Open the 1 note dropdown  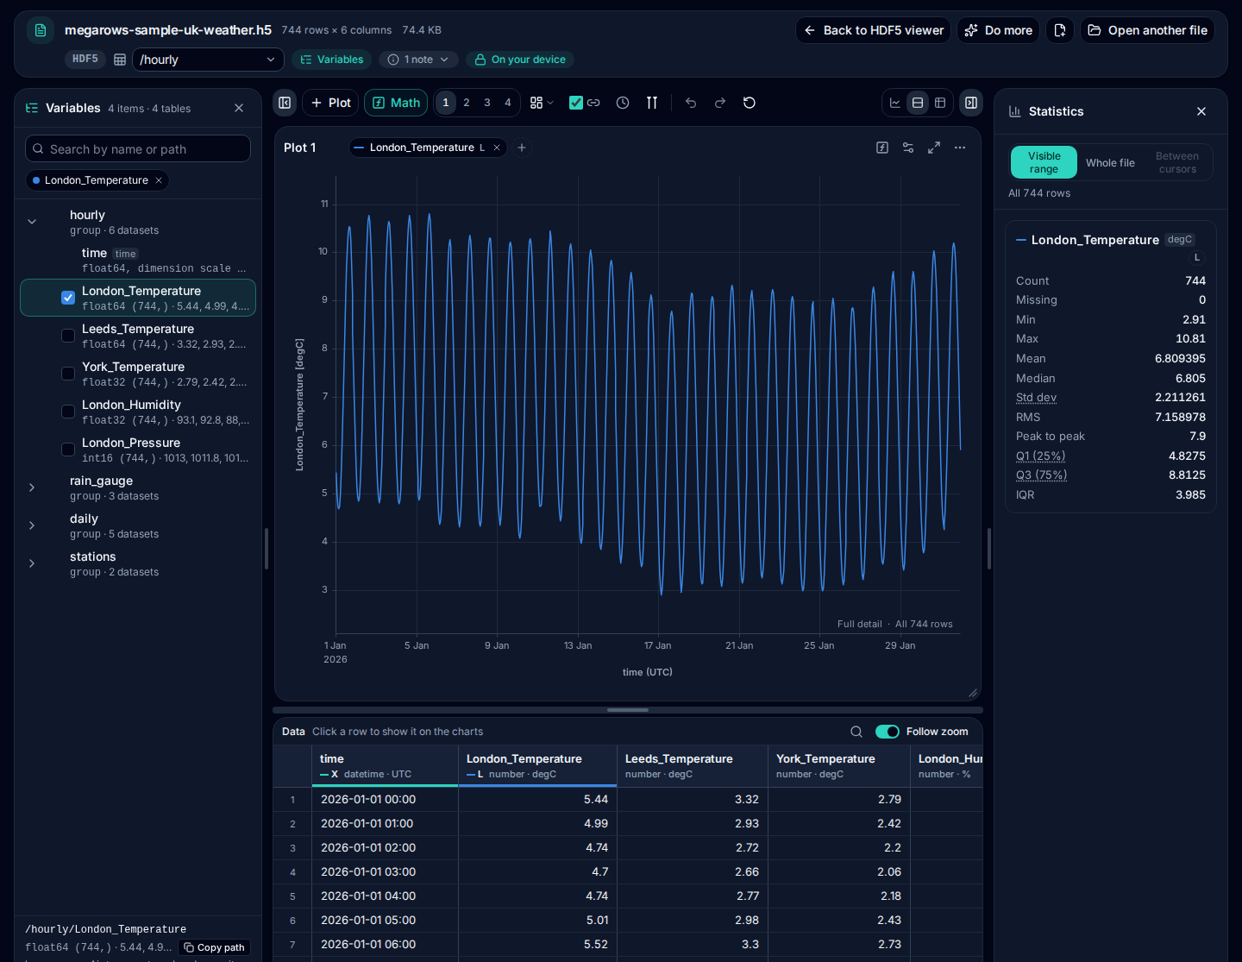[x=418, y=60]
